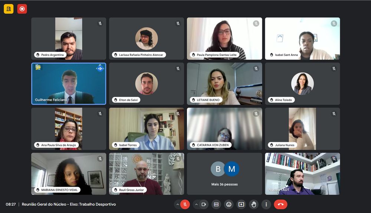The height and width of the screenshot is (213, 371).
Task: Toggle the camera button
Action: [204, 204]
